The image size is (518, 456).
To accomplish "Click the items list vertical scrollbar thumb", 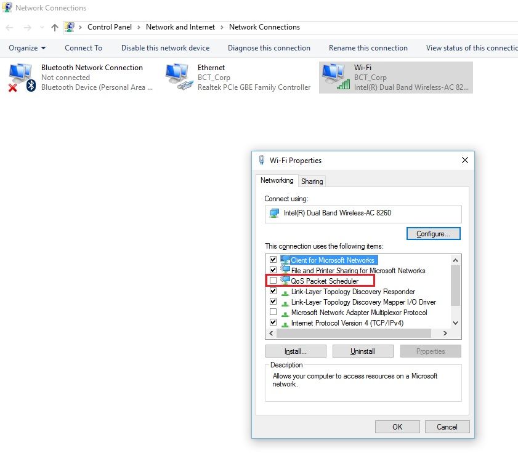I will click(455, 286).
